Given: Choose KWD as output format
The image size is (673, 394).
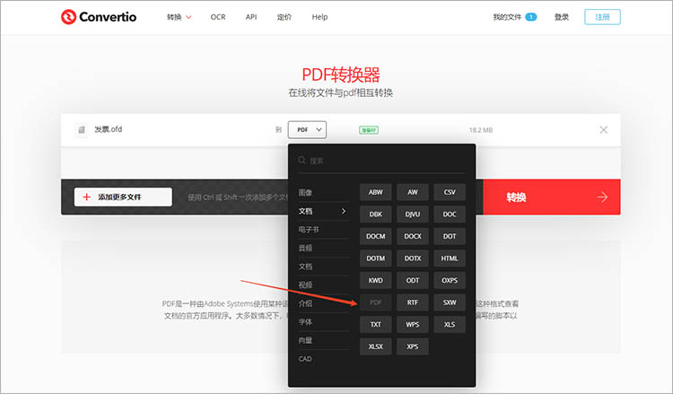Looking at the screenshot, I should pyautogui.click(x=376, y=280).
